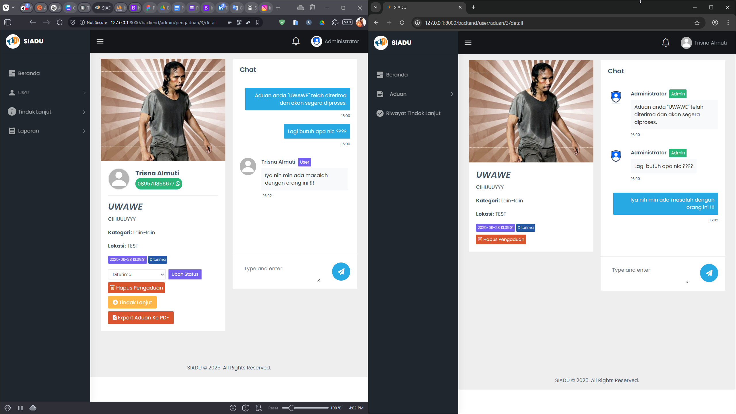Send message with user chat paper plane

click(x=709, y=273)
